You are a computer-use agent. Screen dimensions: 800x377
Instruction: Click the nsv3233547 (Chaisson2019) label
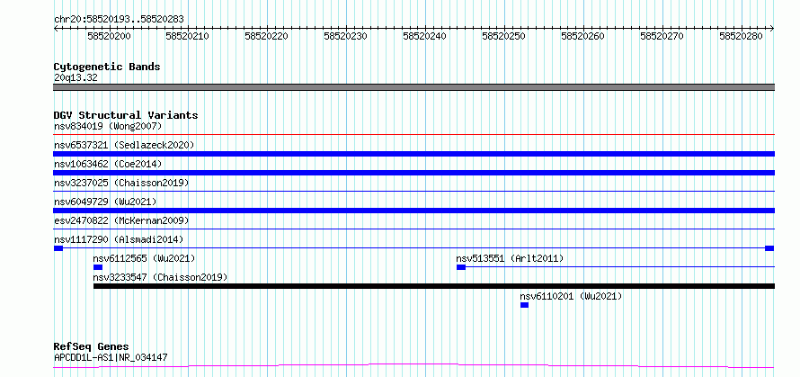tap(160, 277)
